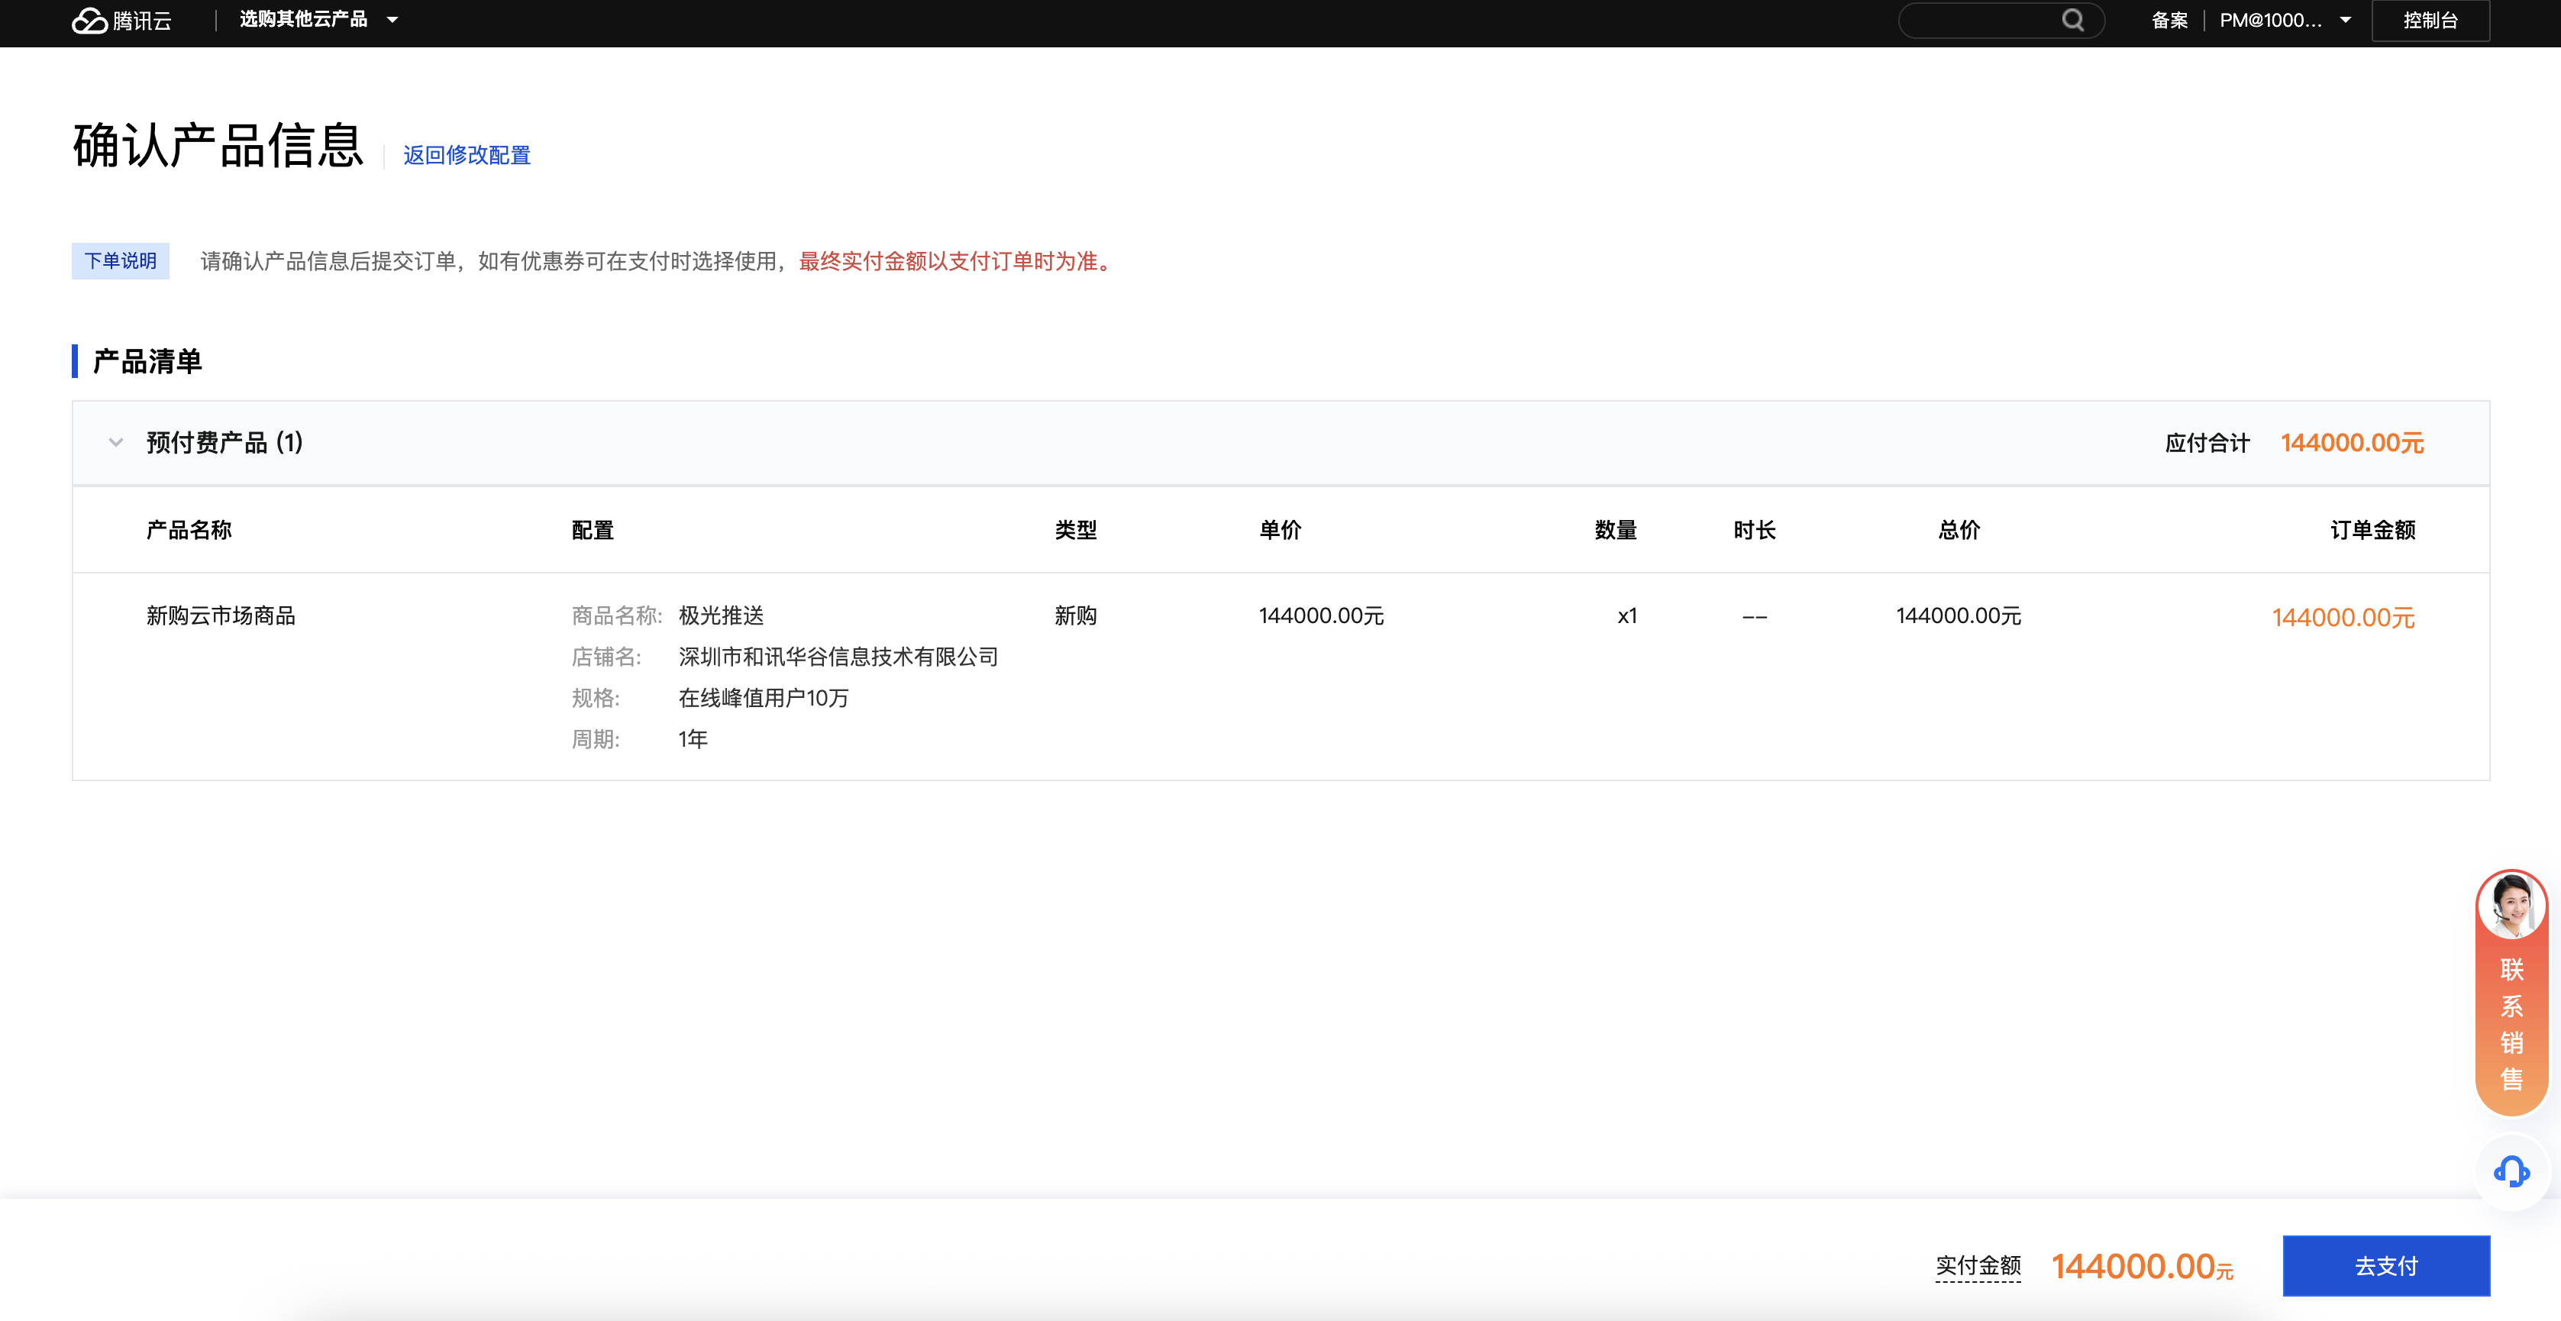Image resolution: width=2561 pixels, height=1321 pixels.
Task: Click the 确认产品信息 page title
Action: 218,145
